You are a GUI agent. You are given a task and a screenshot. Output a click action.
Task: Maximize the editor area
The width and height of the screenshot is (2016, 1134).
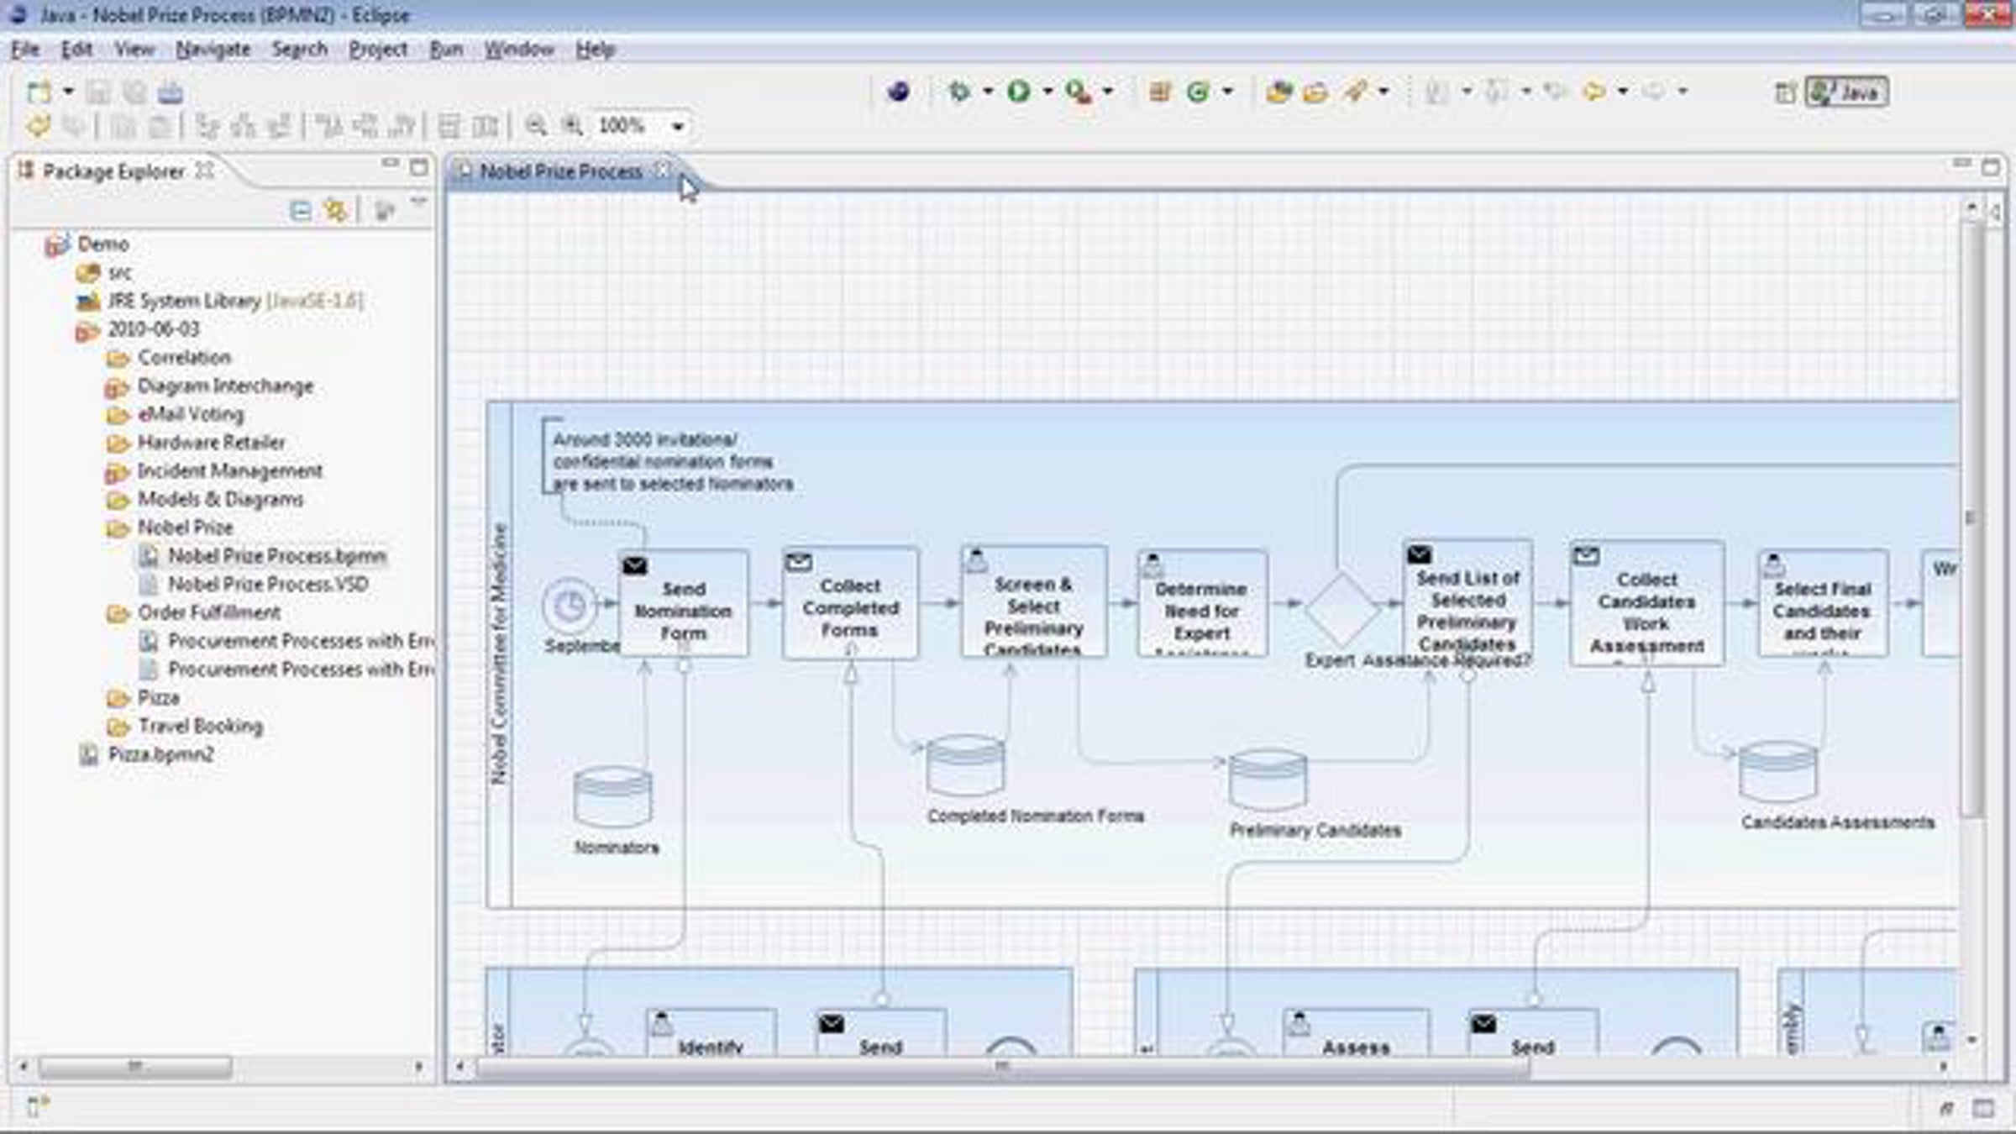click(x=1990, y=166)
